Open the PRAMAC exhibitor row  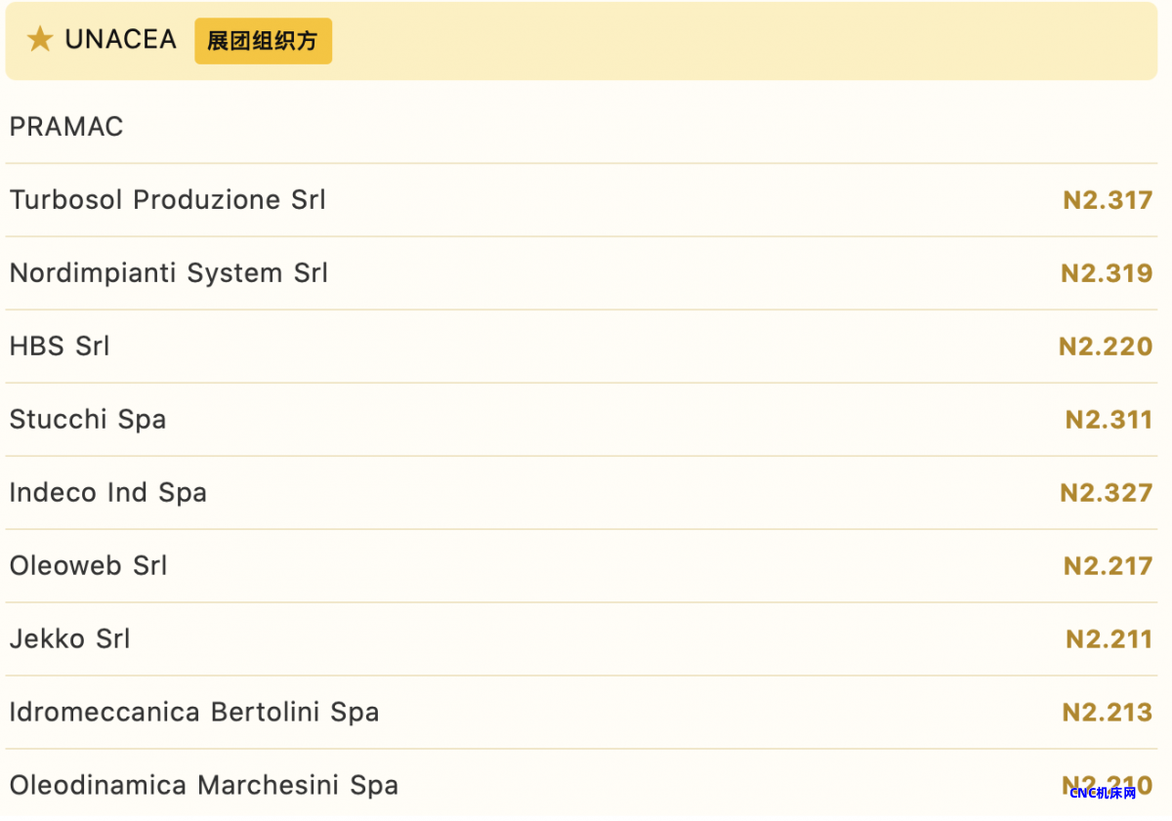(x=581, y=127)
